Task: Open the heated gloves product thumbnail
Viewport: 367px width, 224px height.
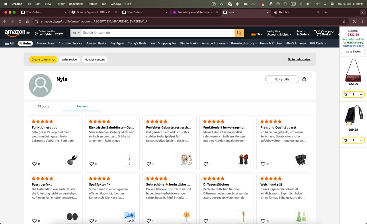Action: [x=244, y=160]
